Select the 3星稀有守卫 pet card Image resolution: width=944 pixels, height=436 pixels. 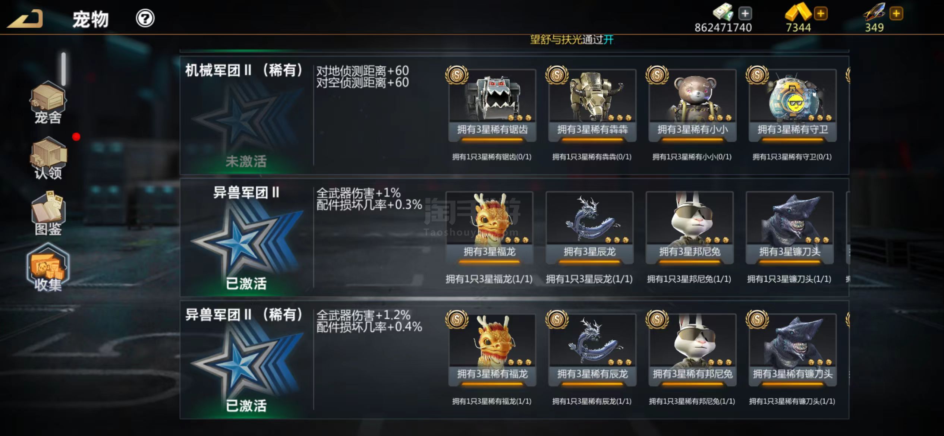pos(792,105)
